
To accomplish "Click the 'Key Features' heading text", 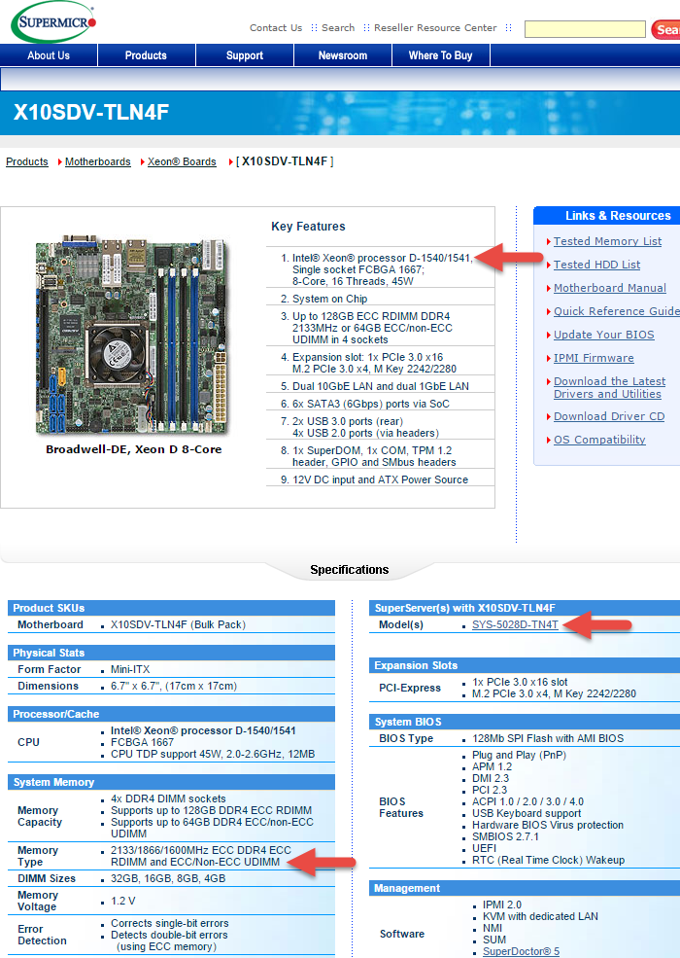I will pos(308,226).
